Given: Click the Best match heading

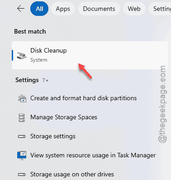Looking at the screenshot, I should 30,32.
